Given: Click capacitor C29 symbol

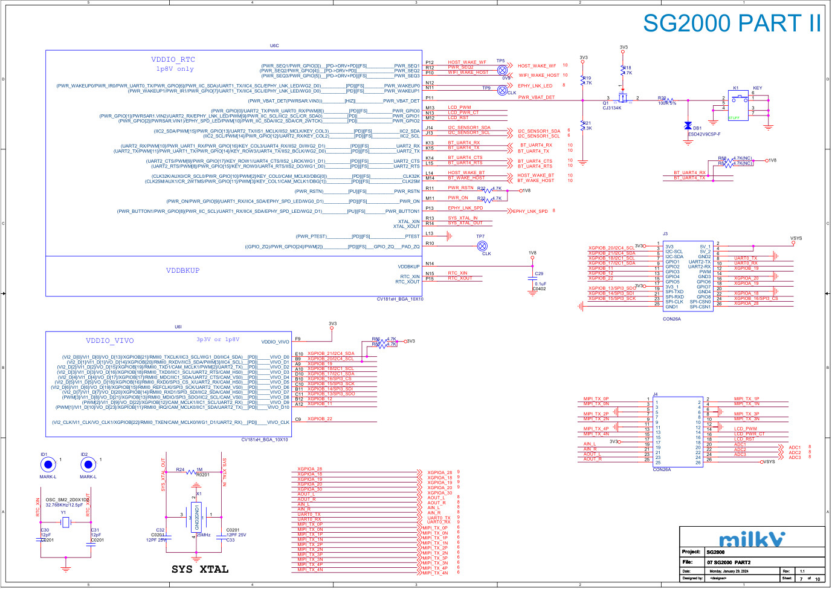Looking at the screenshot, I should [532, 279].
